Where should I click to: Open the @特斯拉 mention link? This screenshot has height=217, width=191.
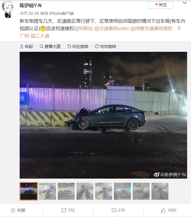(x=84, y=29)
